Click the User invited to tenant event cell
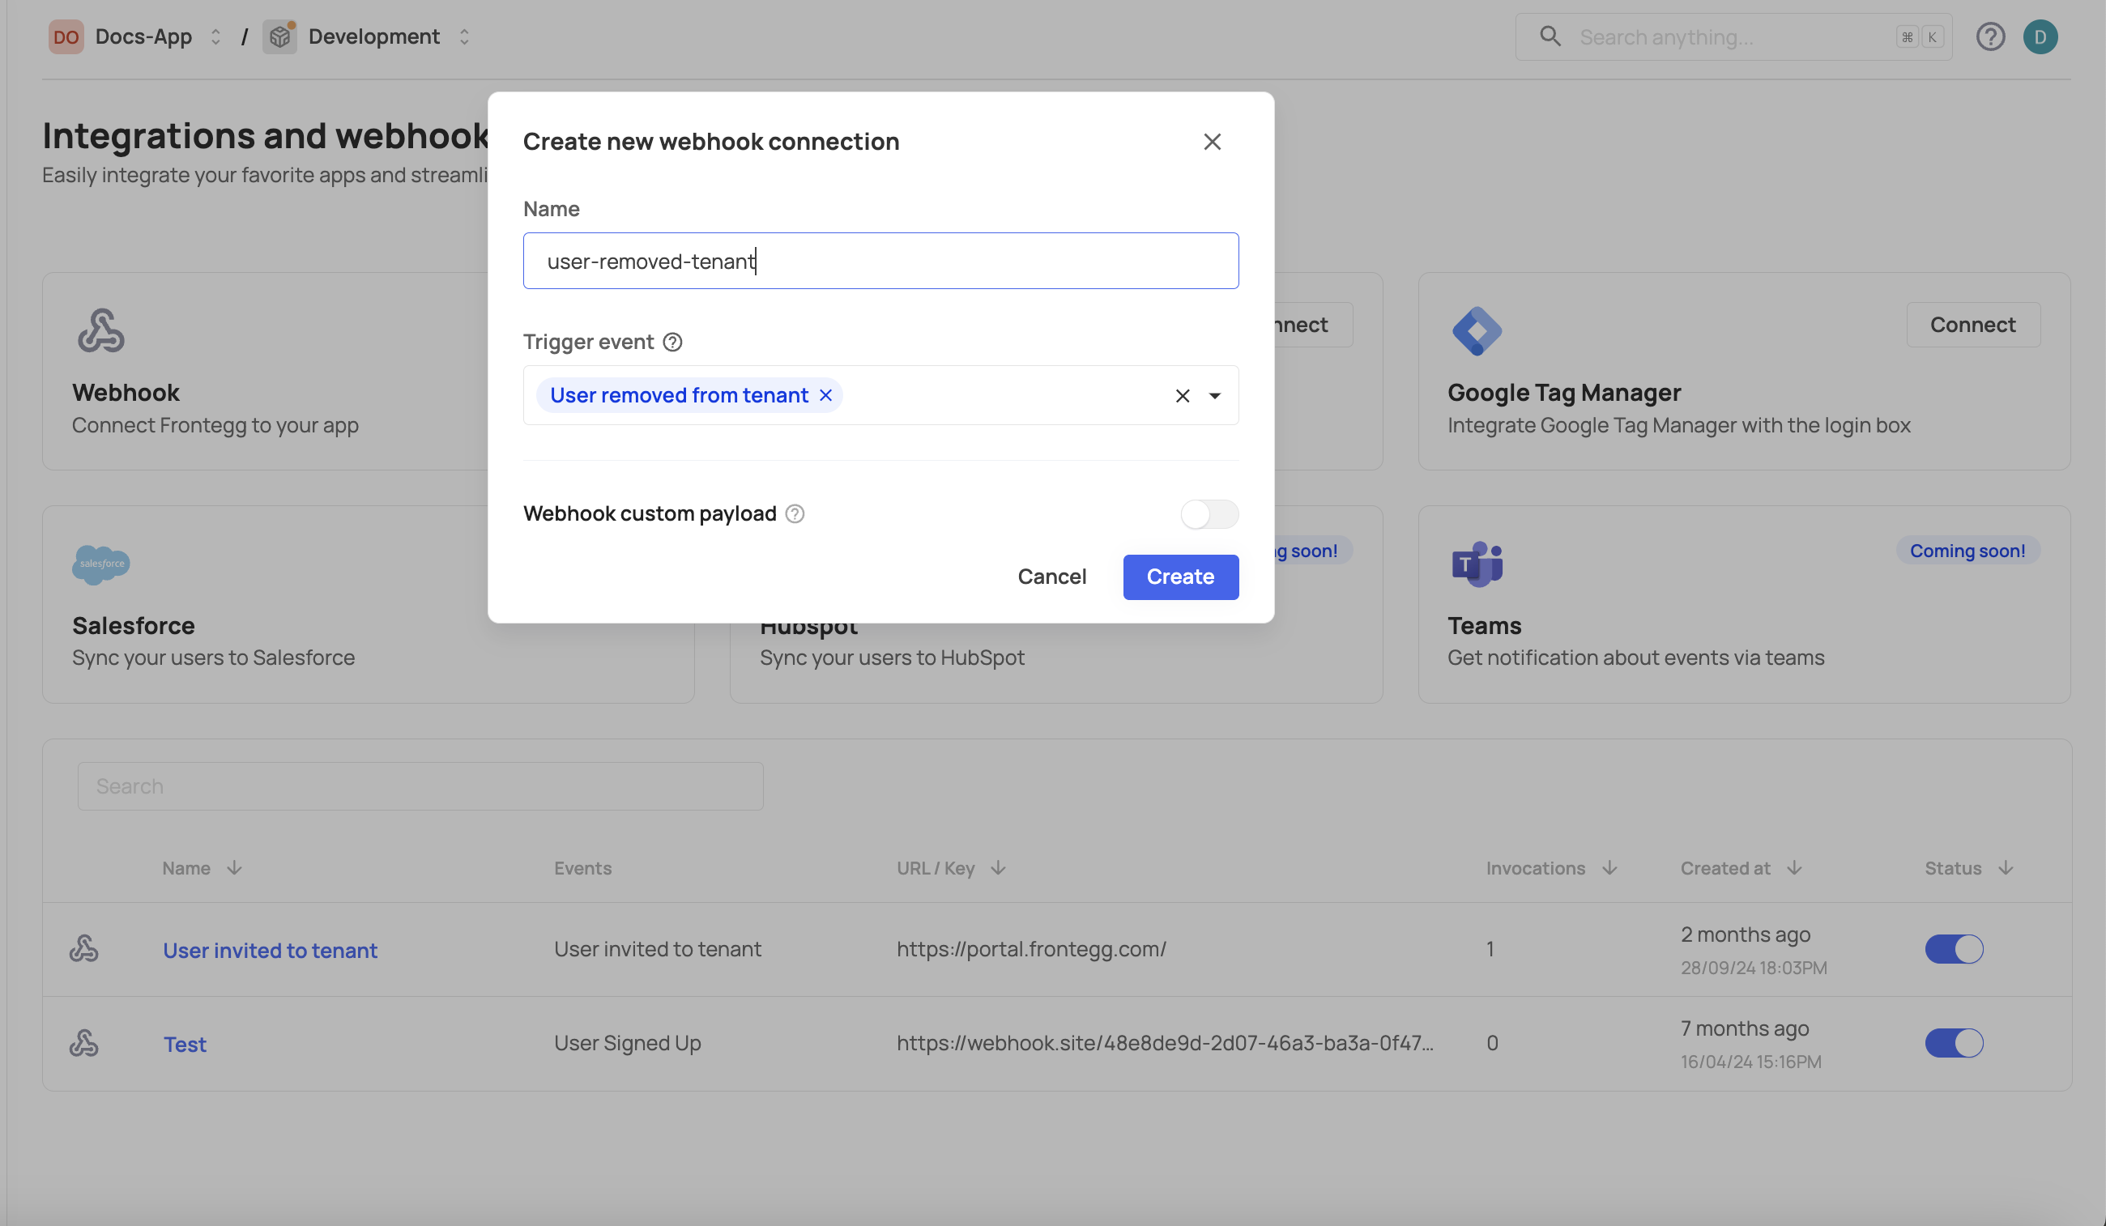 [657, 948]
